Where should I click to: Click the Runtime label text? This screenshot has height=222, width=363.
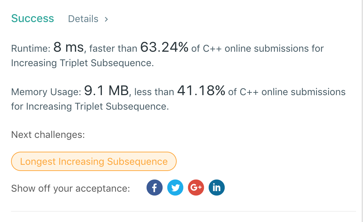point(30,49)
